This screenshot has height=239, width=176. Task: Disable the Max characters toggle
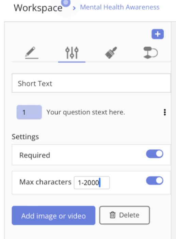click(155, 181)
